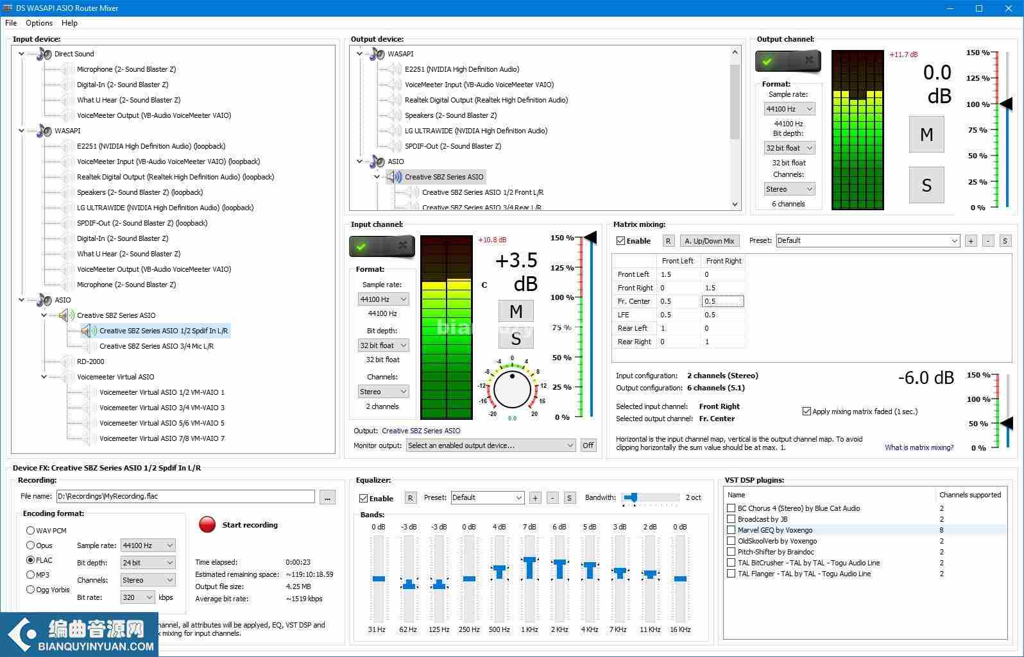Open the Monitor output device dropdown

click(491, 445)
